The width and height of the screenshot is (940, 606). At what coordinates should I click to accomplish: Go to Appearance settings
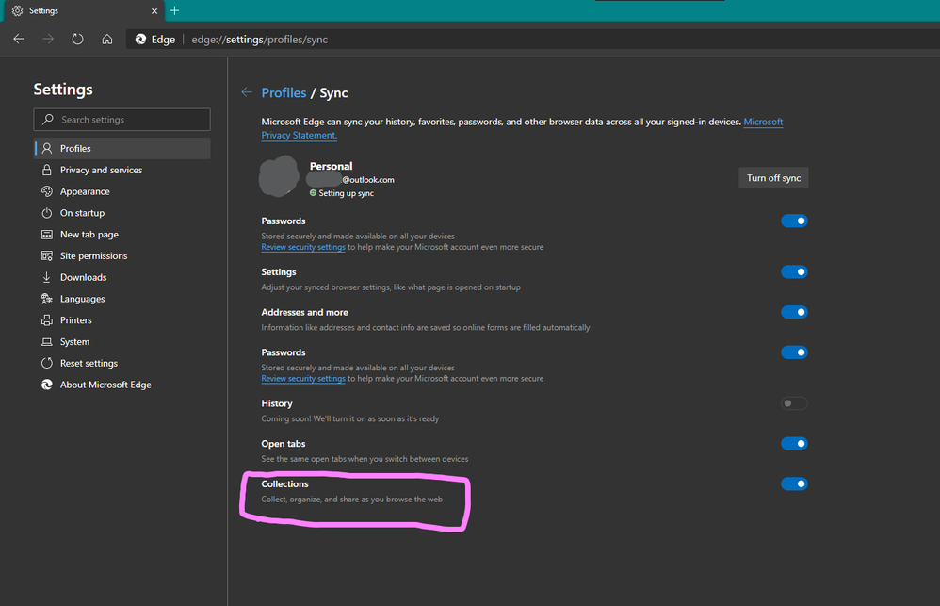pos(122,191)
